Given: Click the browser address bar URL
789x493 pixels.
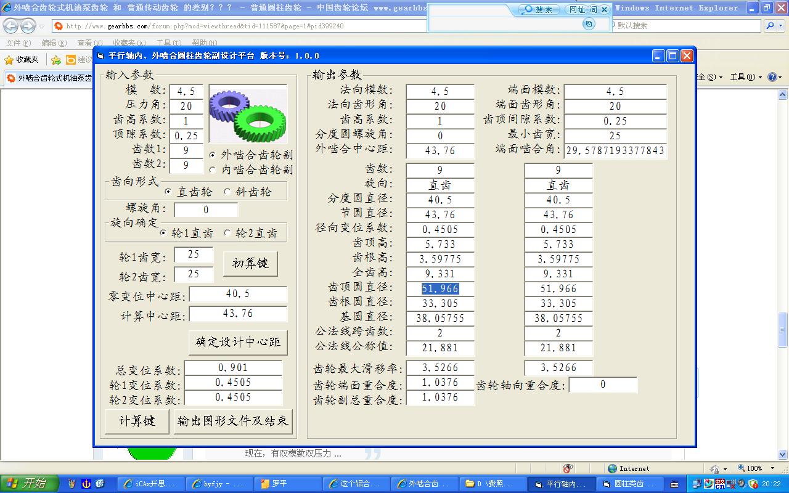Looking at the screenshot, I should 205,26.
